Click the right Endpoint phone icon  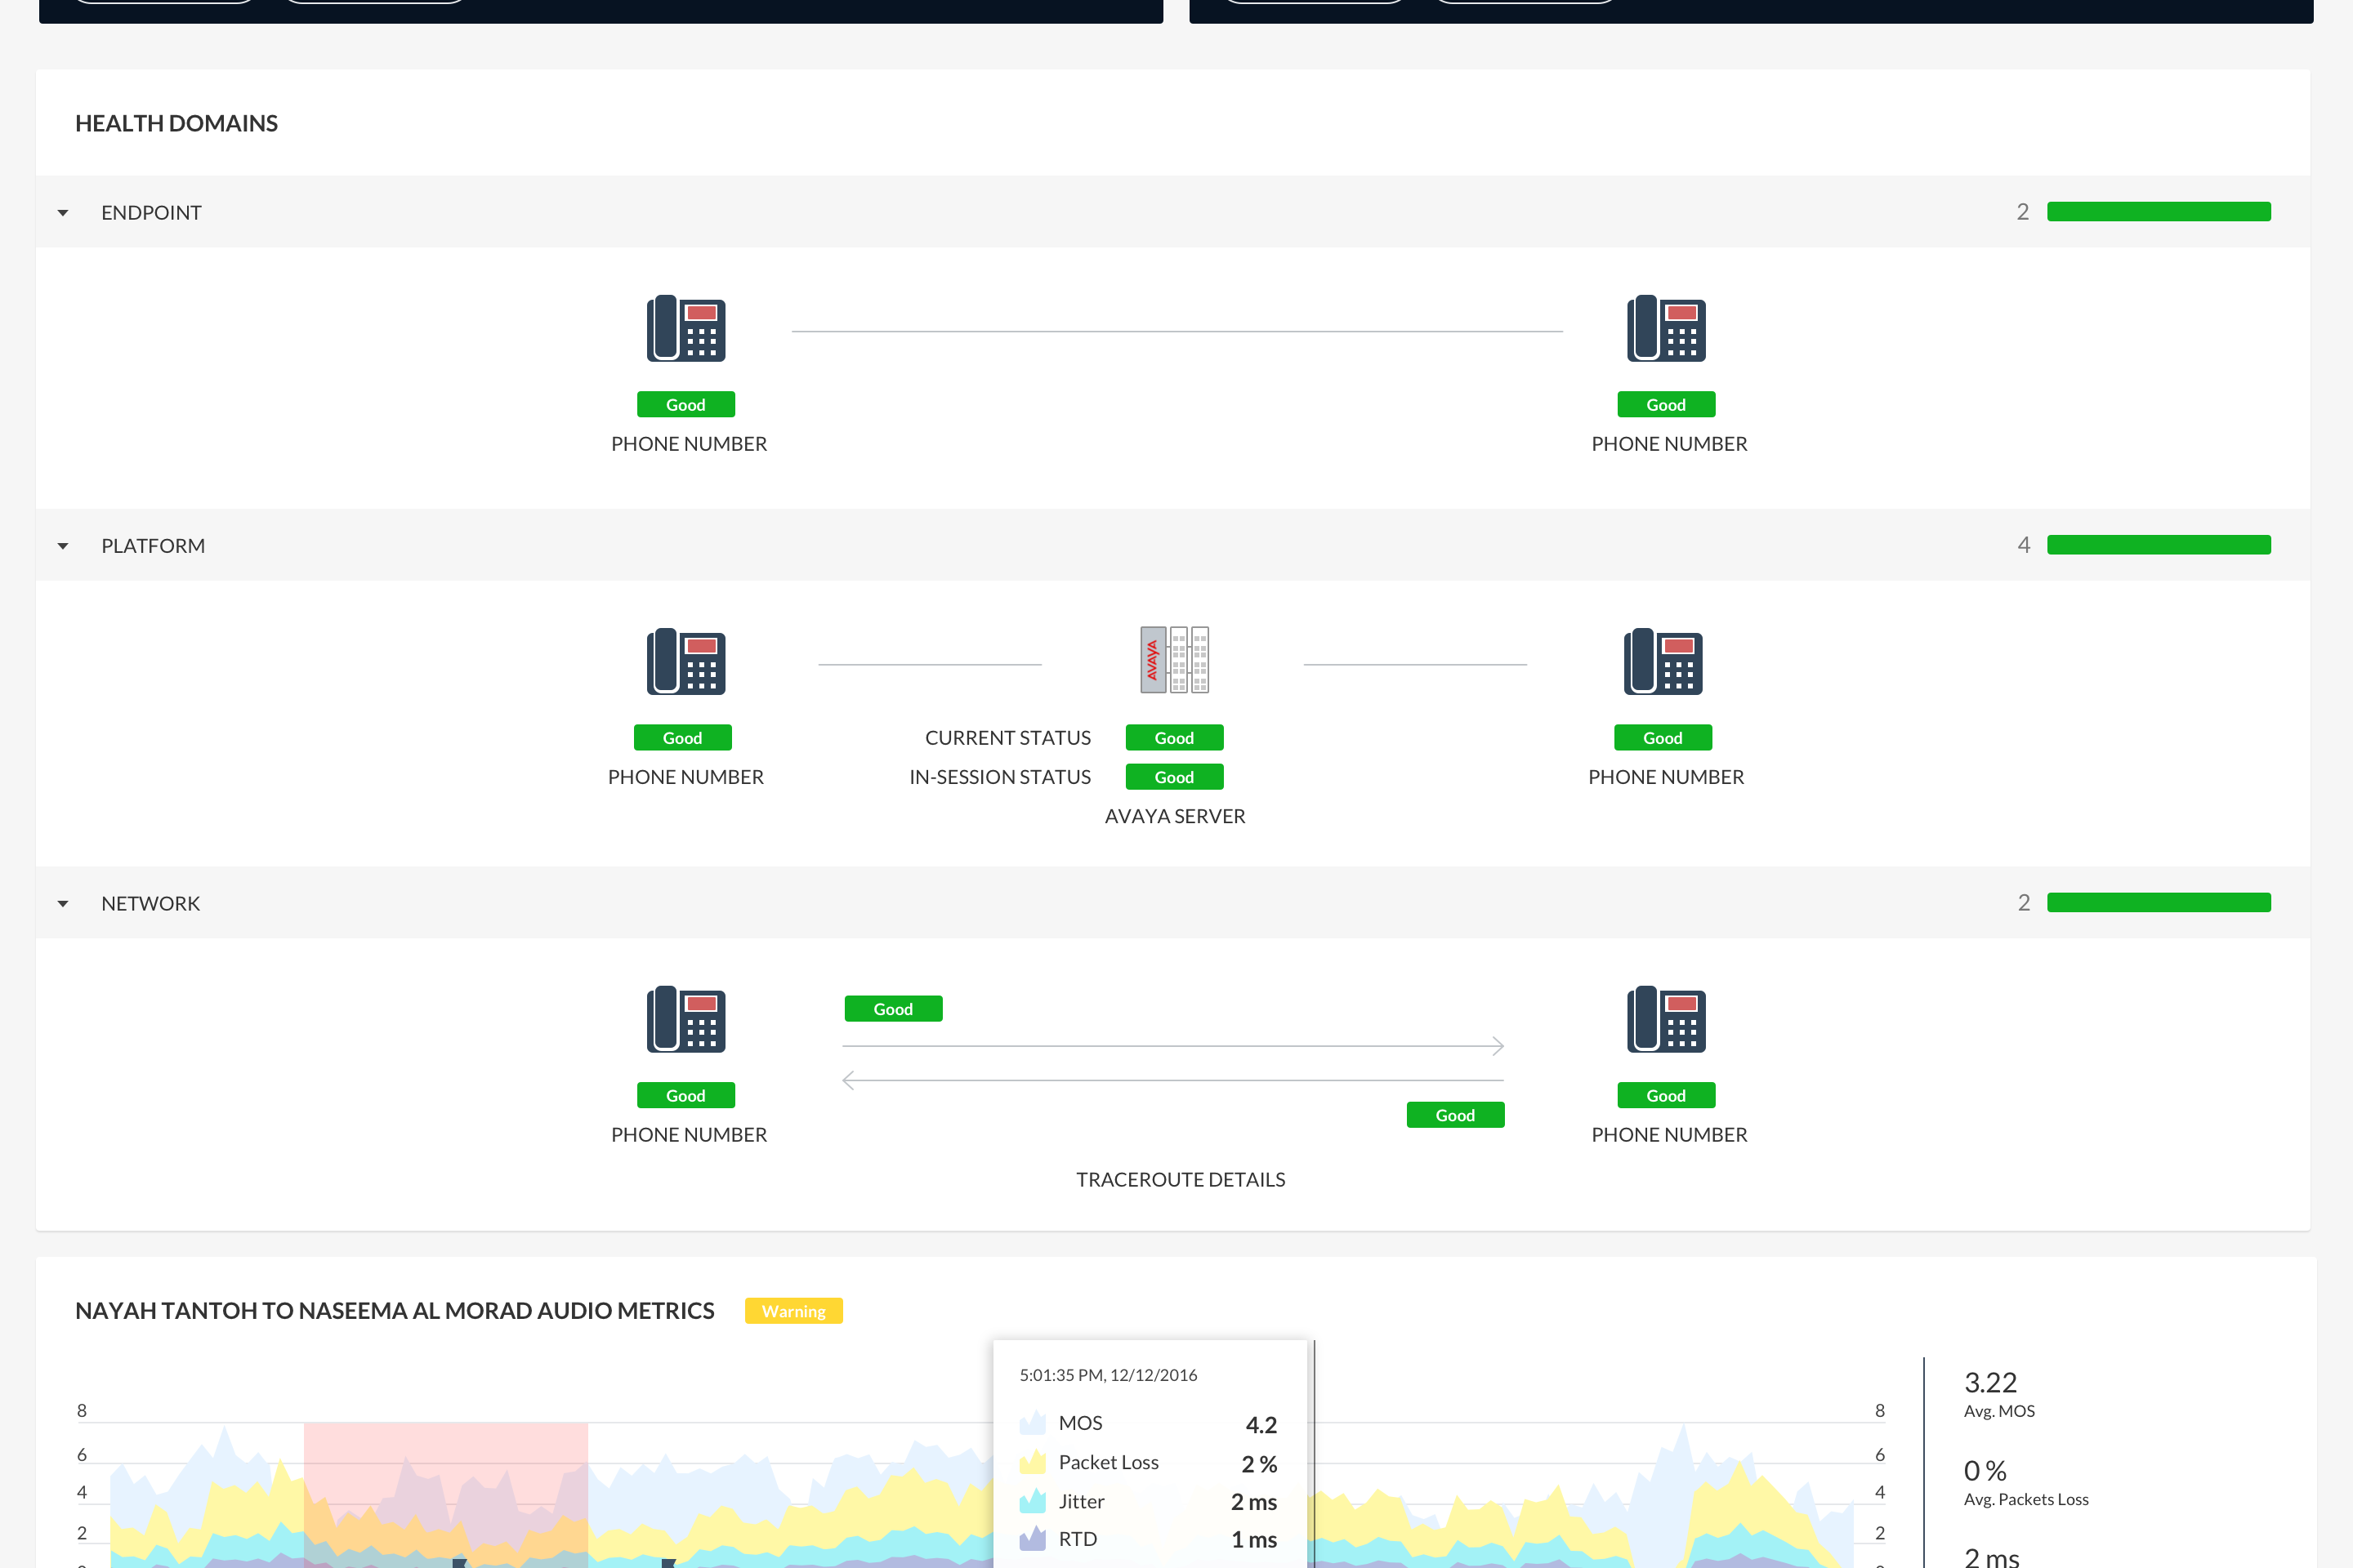tap(1666, 328)
